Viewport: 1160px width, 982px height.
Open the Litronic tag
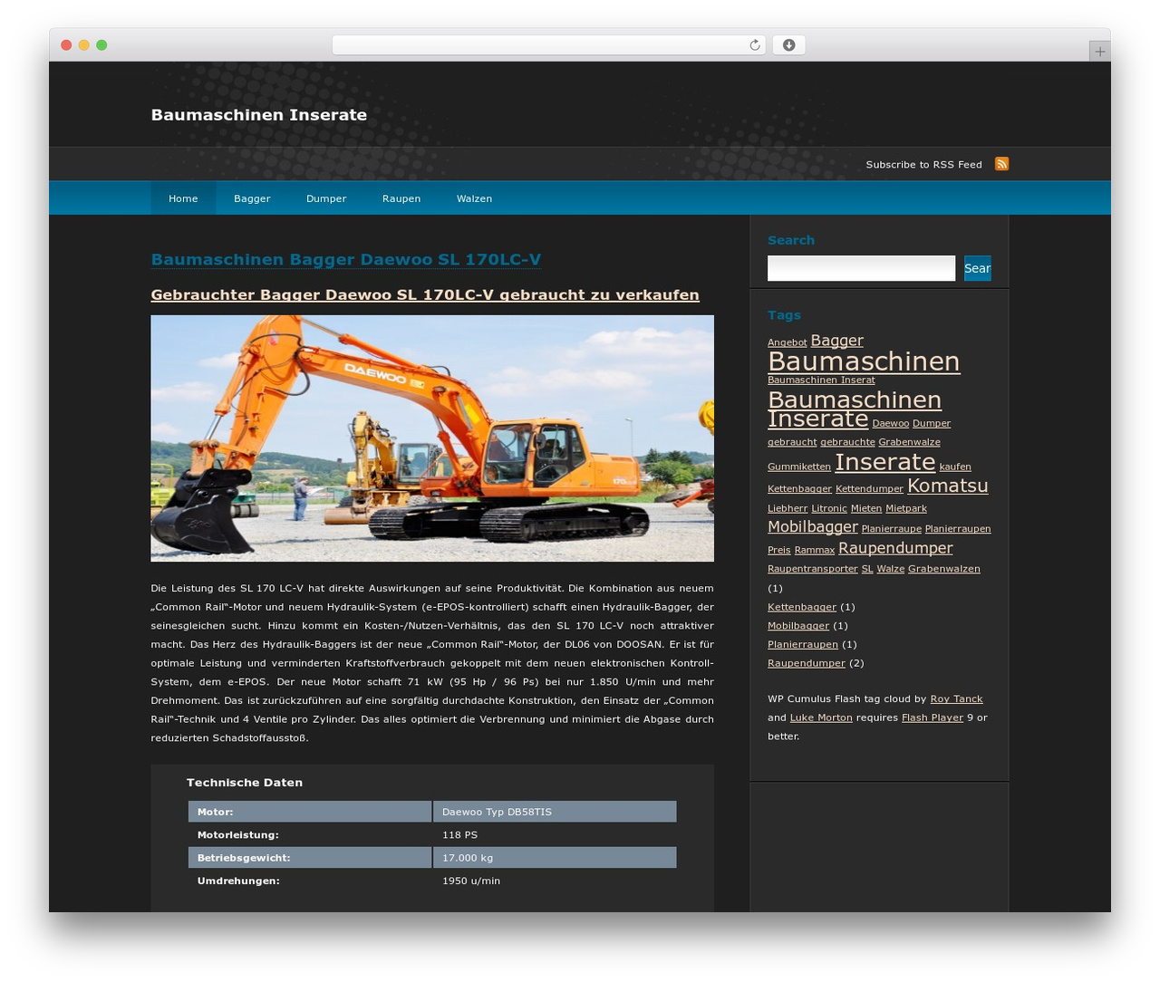click(x=829, y=509)
